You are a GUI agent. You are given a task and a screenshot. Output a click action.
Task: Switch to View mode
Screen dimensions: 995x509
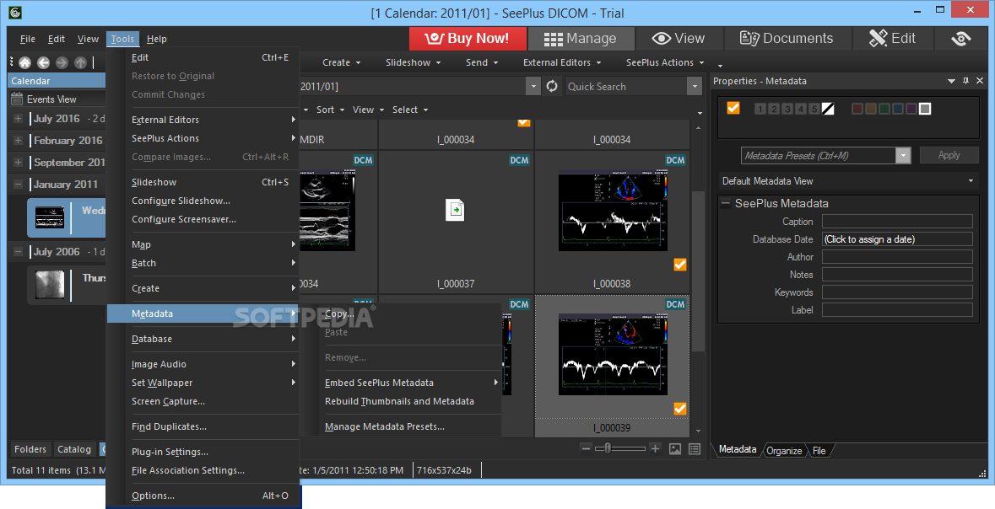pyautogui.click(x=679, y=39)
